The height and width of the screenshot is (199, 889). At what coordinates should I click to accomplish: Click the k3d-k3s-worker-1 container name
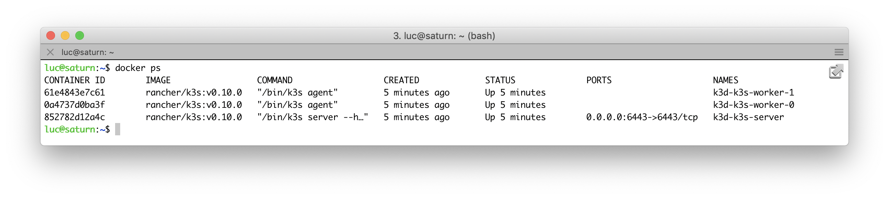pos(753,93)
